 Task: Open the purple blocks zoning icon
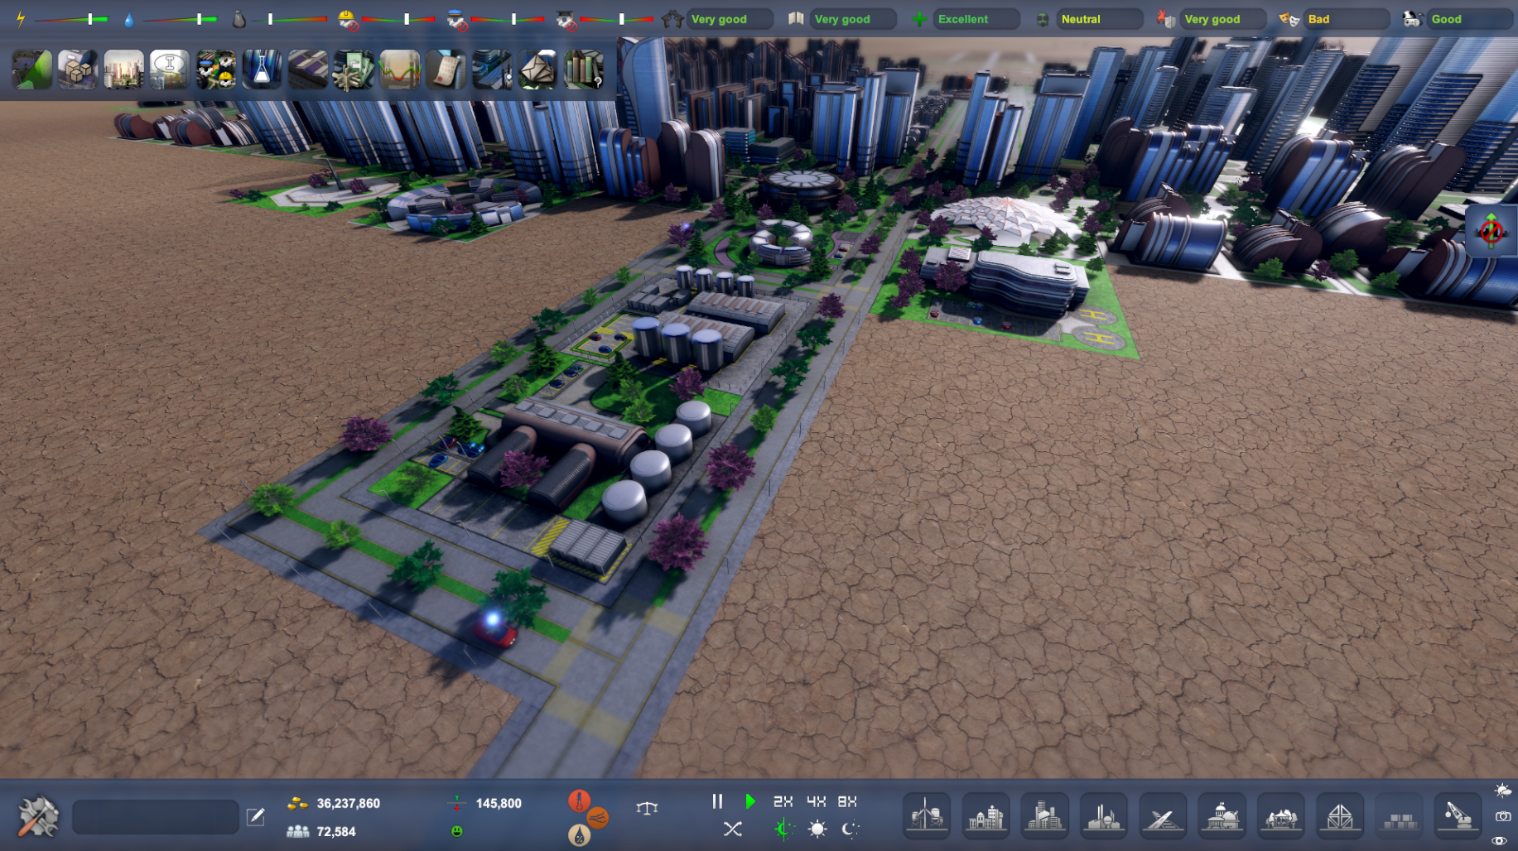pos(308,70)
